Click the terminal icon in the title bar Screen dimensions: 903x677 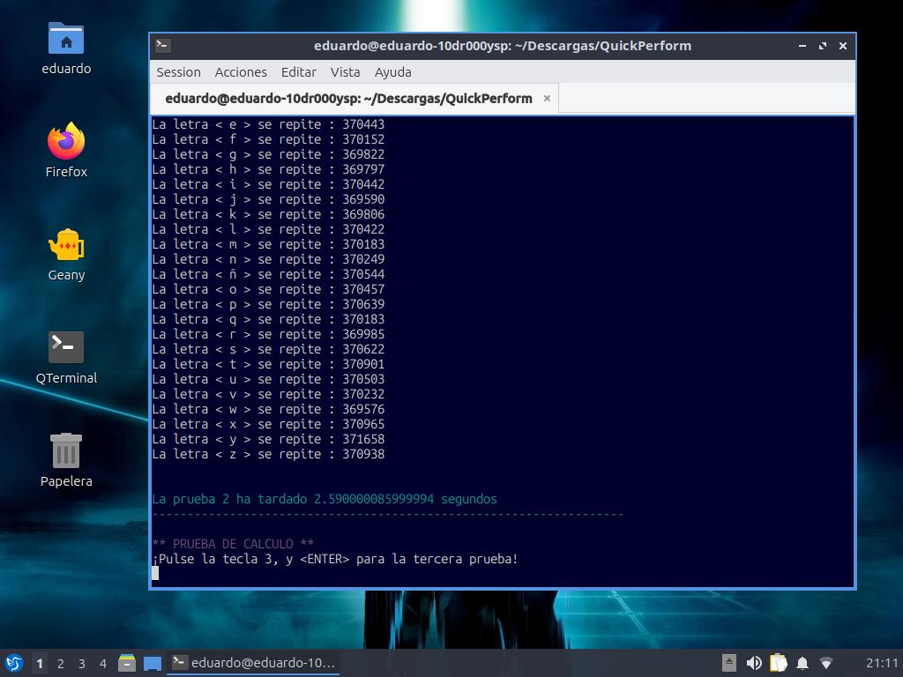[163, 46]
